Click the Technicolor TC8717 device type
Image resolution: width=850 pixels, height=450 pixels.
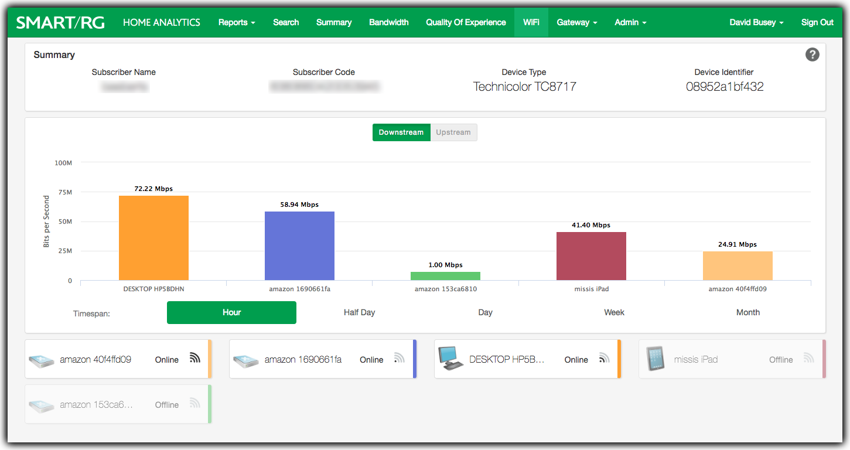pos(524,87)
